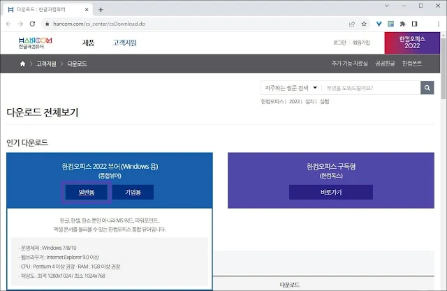The width and height of the screenshot is (447, 291).
Task: Open the 한컴오피스 2022 banner
Action: coord(412,43)
